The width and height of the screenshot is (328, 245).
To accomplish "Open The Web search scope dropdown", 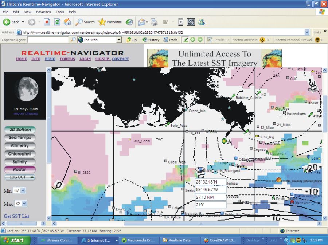I will tap(119, 40).
